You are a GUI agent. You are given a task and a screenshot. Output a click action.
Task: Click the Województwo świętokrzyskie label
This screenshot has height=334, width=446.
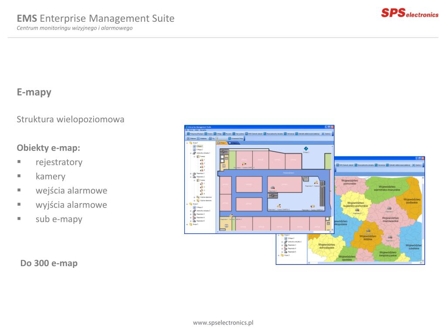tap(388, 254)
